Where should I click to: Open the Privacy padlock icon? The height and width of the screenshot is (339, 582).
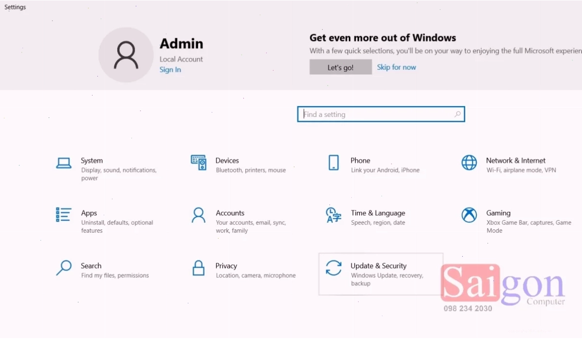tap(199, 268)
